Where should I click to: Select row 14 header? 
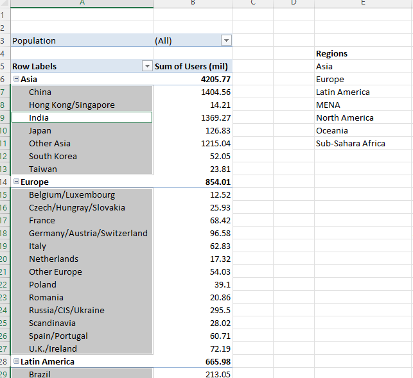click(4, 182)
